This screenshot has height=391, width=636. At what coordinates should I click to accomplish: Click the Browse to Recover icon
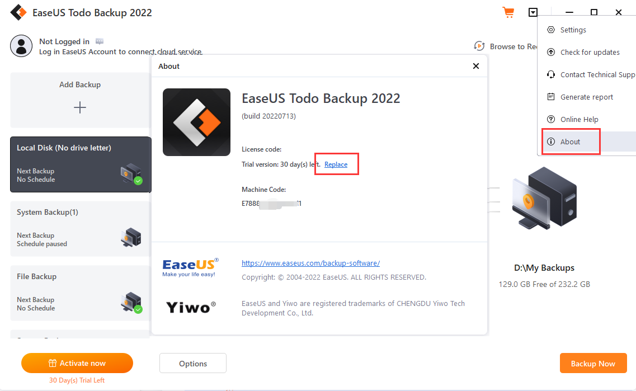(x=479, y=46)
